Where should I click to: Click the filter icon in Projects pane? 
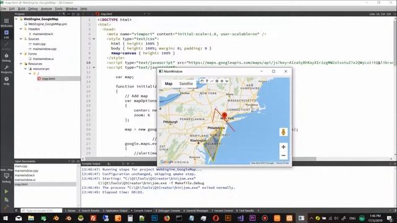coord(64,14)
